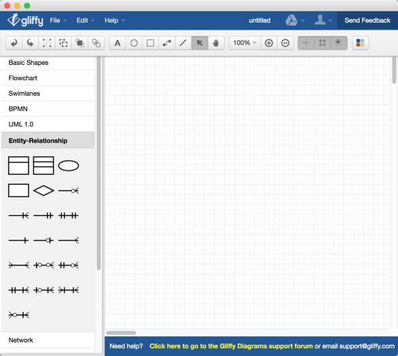Click the undo arrow icon
The image size is (398, 356).
[x=14, y=43]
